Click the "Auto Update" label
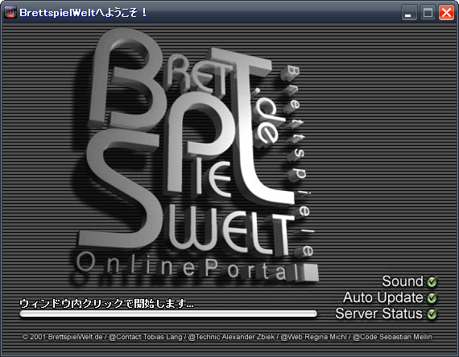Screen dimensions: 459x357 tap(382, 298)
